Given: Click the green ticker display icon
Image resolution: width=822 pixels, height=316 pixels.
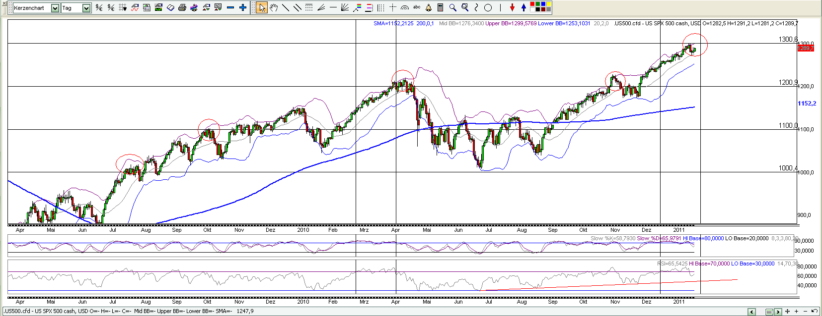Looking at the screenshot, I should pos(158,7).
